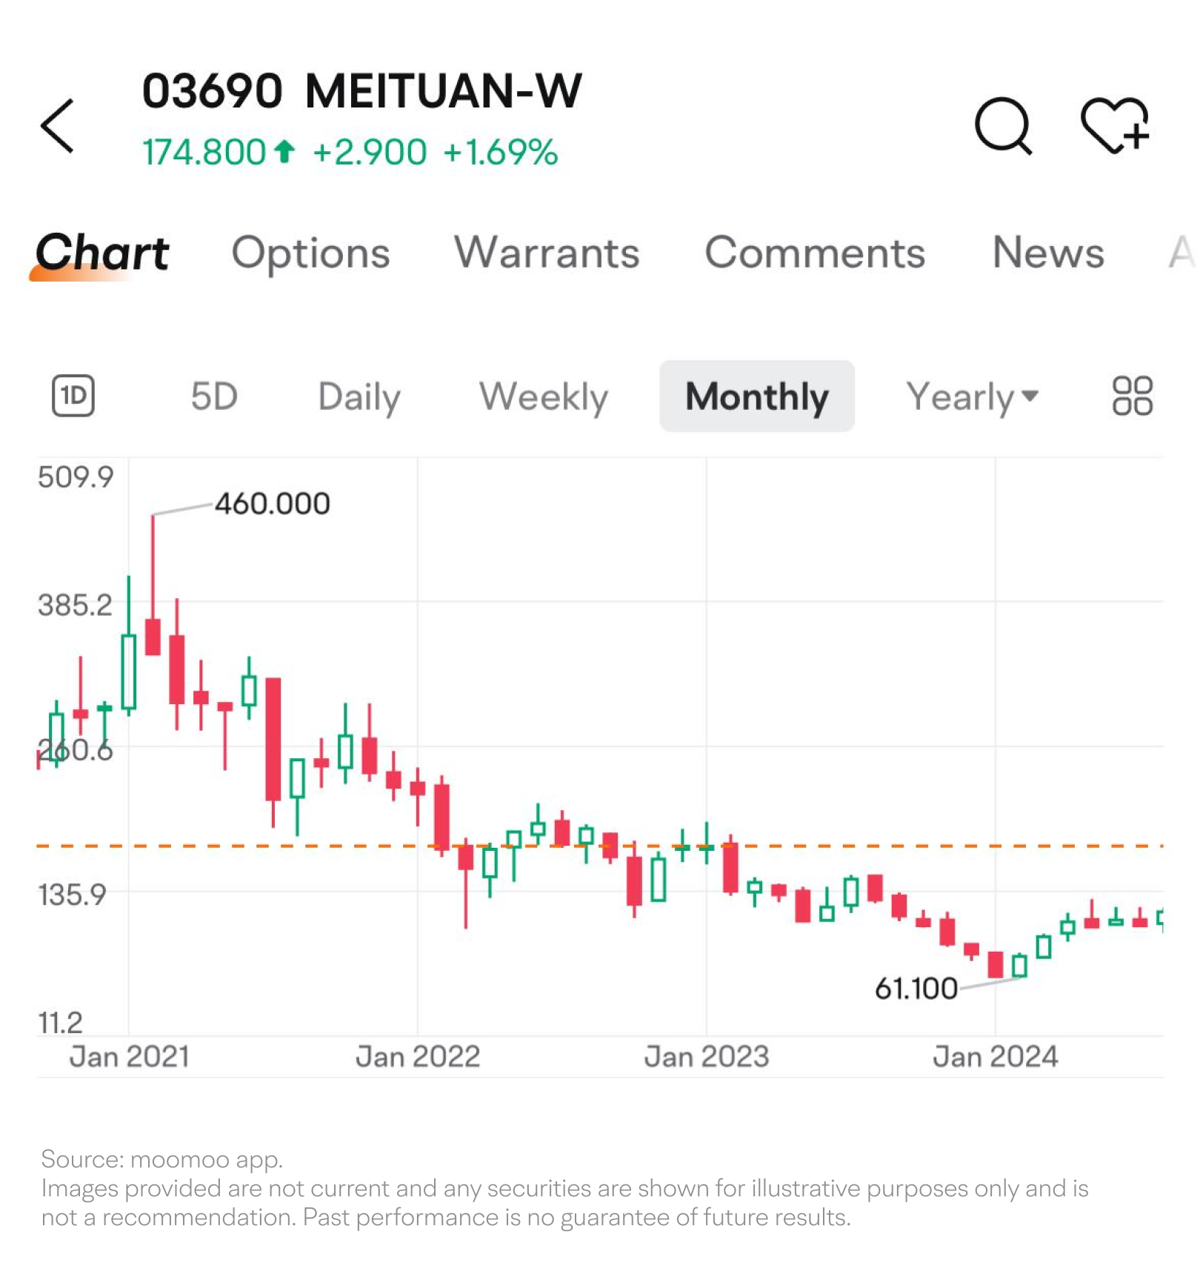Go to the Comments tab

(815, 253)
